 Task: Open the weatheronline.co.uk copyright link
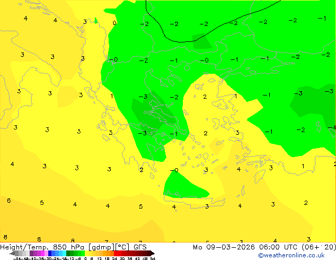(291, 255)
